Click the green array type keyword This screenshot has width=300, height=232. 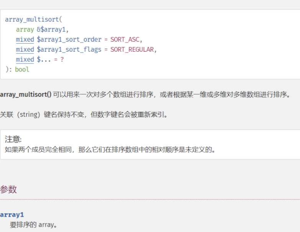click(x=25, y=29)
